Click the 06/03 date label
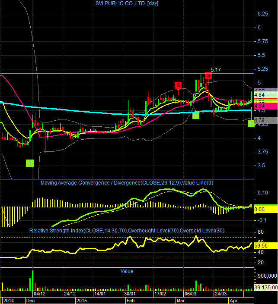This screenshot has width=278, height=304. click(191, 294)
